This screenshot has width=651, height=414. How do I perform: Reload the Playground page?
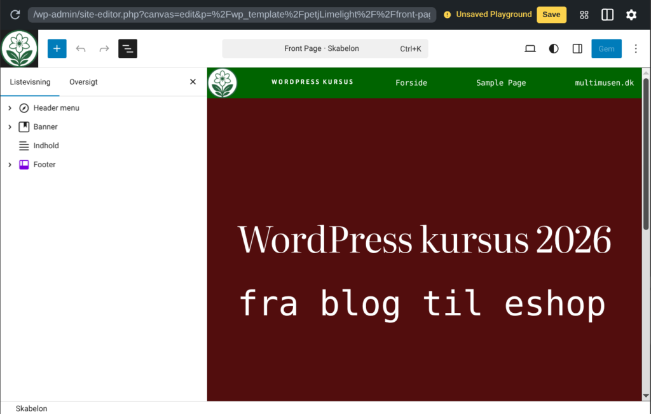tap(15, 15)
